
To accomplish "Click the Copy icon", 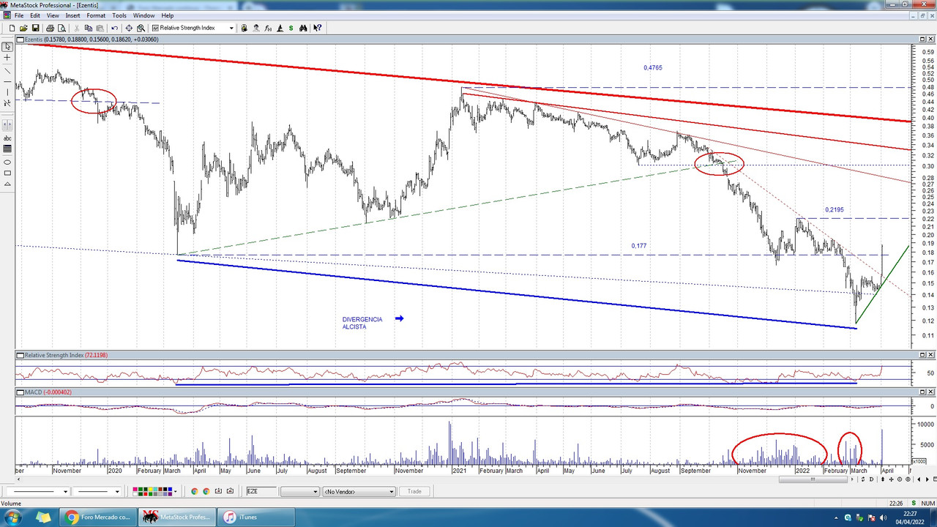I will 89,28.
